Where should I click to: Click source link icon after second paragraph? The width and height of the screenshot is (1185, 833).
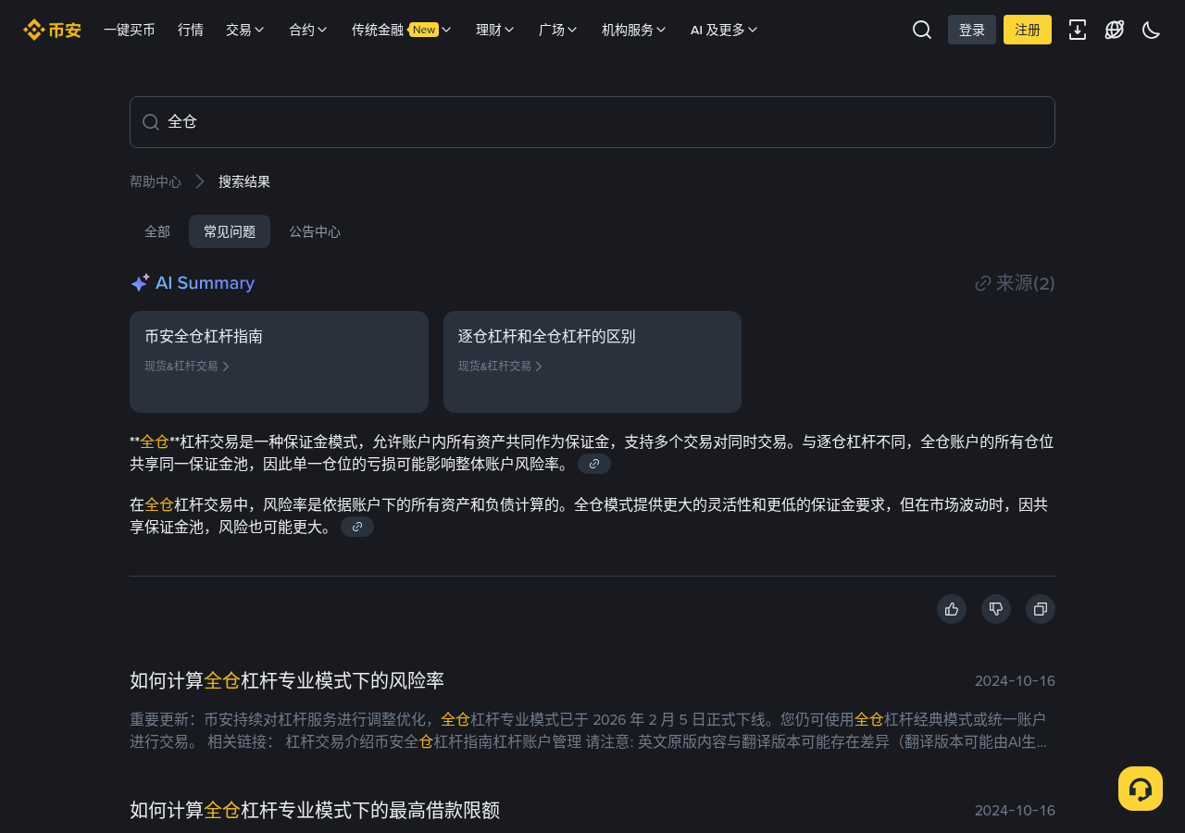tap(357, 527)
